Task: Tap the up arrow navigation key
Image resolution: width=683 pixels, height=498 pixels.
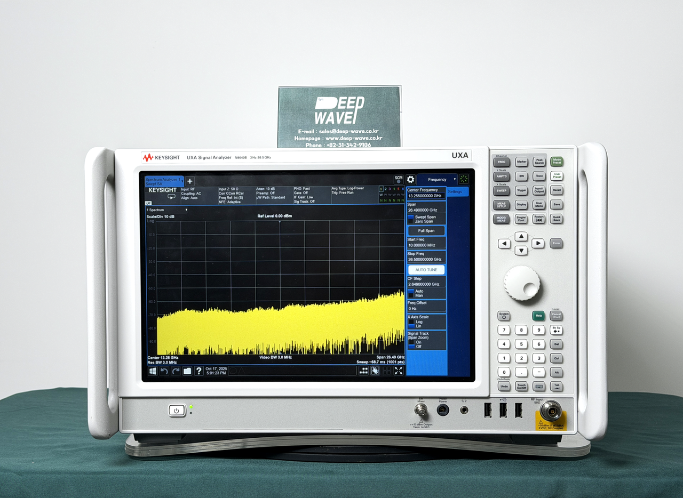Action: coord(521,237)
